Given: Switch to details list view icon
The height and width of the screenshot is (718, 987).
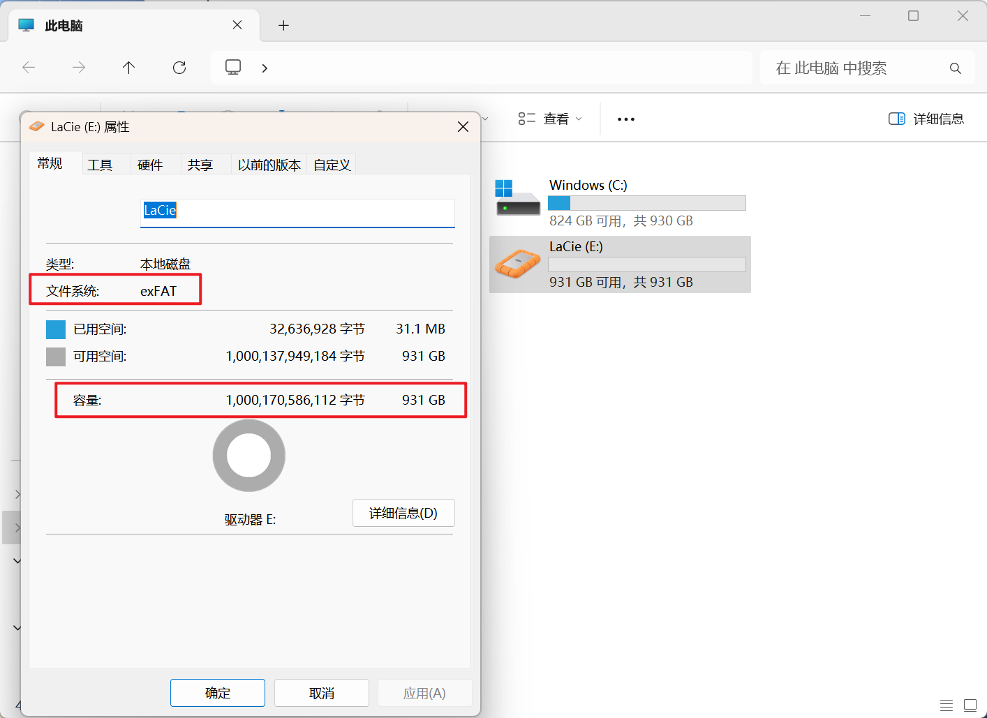Looking at the screenshot, I should point(947,705).
